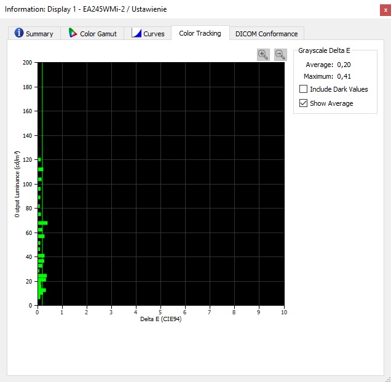Close the Information window
This screenshot has width=391, height=382.
pyautogui.click(x=385, y=10)
